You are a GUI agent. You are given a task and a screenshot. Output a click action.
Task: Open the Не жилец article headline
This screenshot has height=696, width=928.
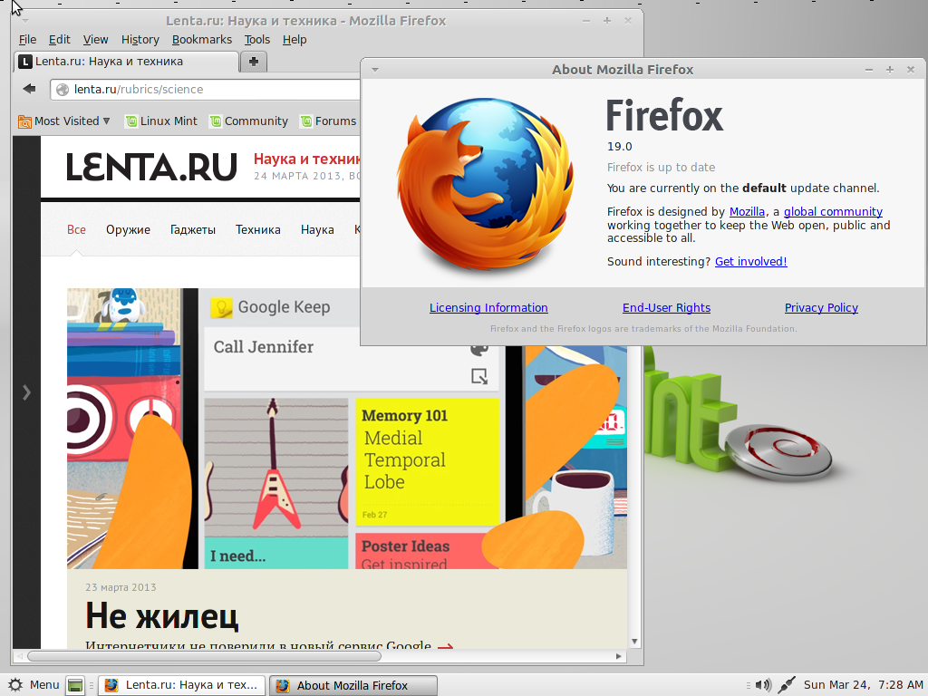coord(161,615)
